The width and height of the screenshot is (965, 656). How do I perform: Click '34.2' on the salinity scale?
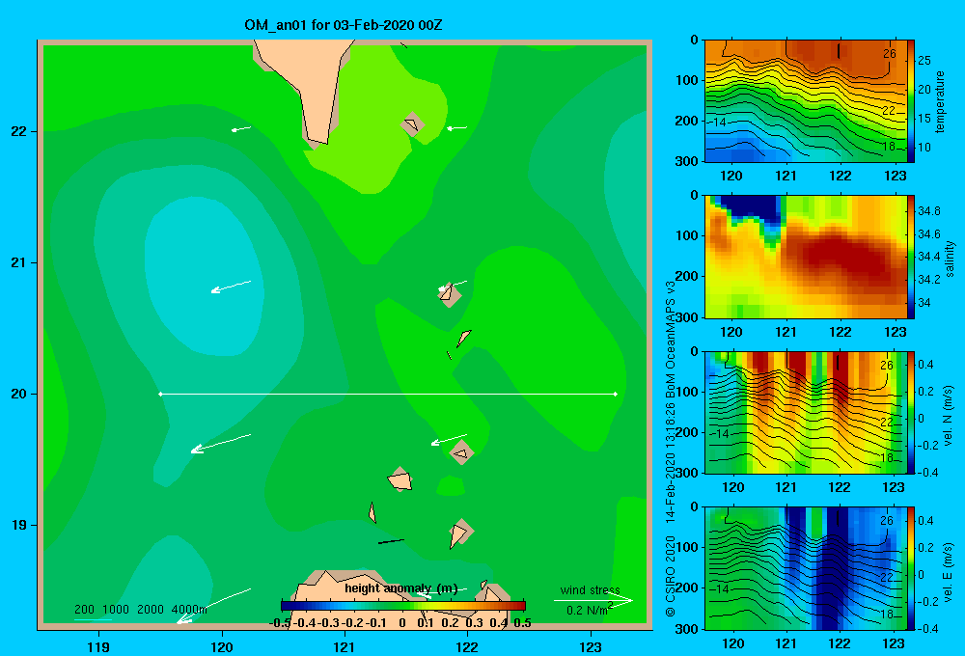928,280
